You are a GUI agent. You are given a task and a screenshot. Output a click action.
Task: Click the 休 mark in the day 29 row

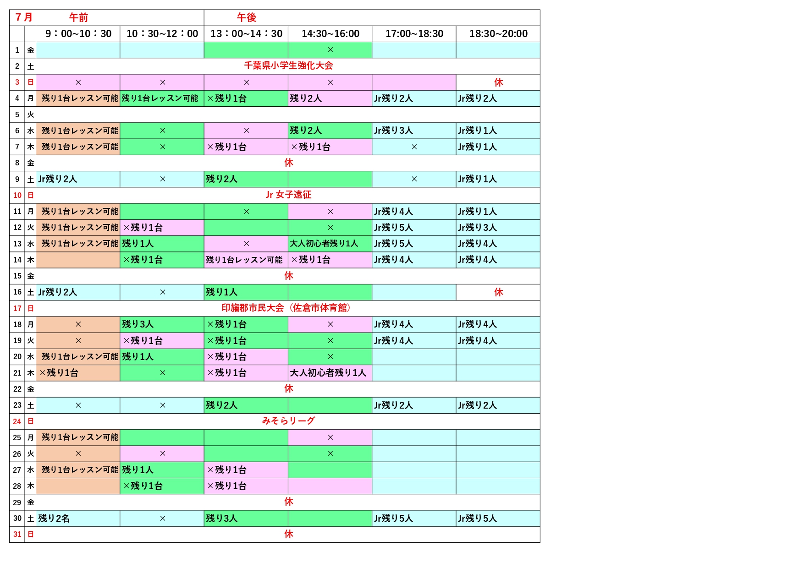pyautogui.click(x=288, y=502)
